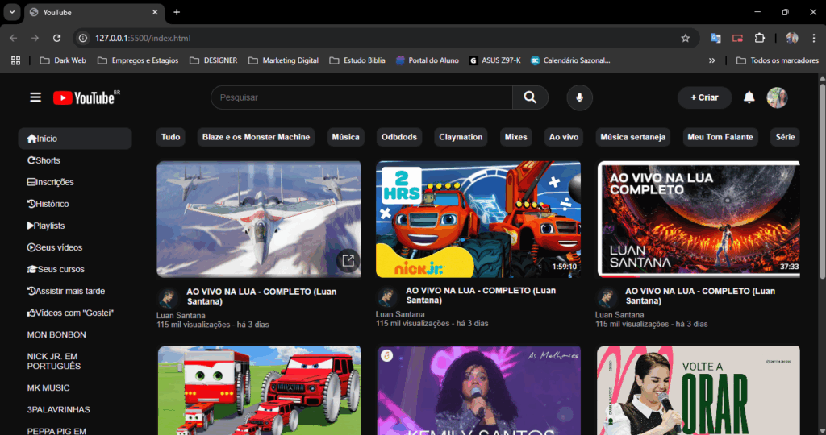The width and height of the screenshot is (826, 435).
Task: Click the + Criar button
Action: 704,97
